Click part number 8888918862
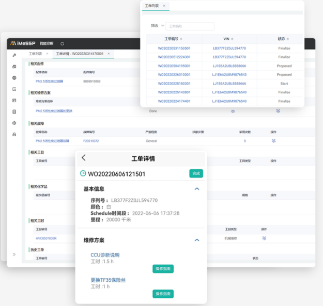 pos(92,81)
